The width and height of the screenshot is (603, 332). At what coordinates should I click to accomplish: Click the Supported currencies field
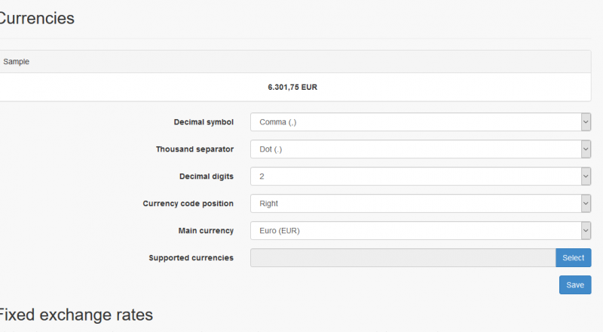pyautogui.click(x=403, y=258)
